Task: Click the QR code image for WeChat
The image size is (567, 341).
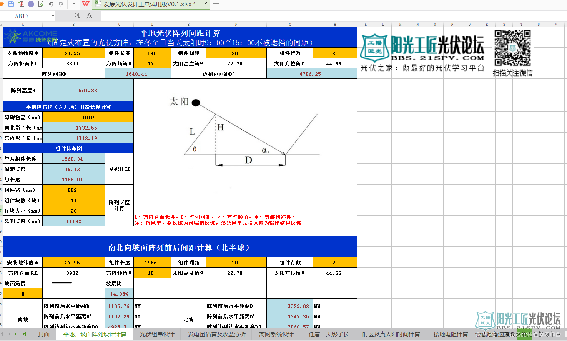Action: (x=512, y=48)
